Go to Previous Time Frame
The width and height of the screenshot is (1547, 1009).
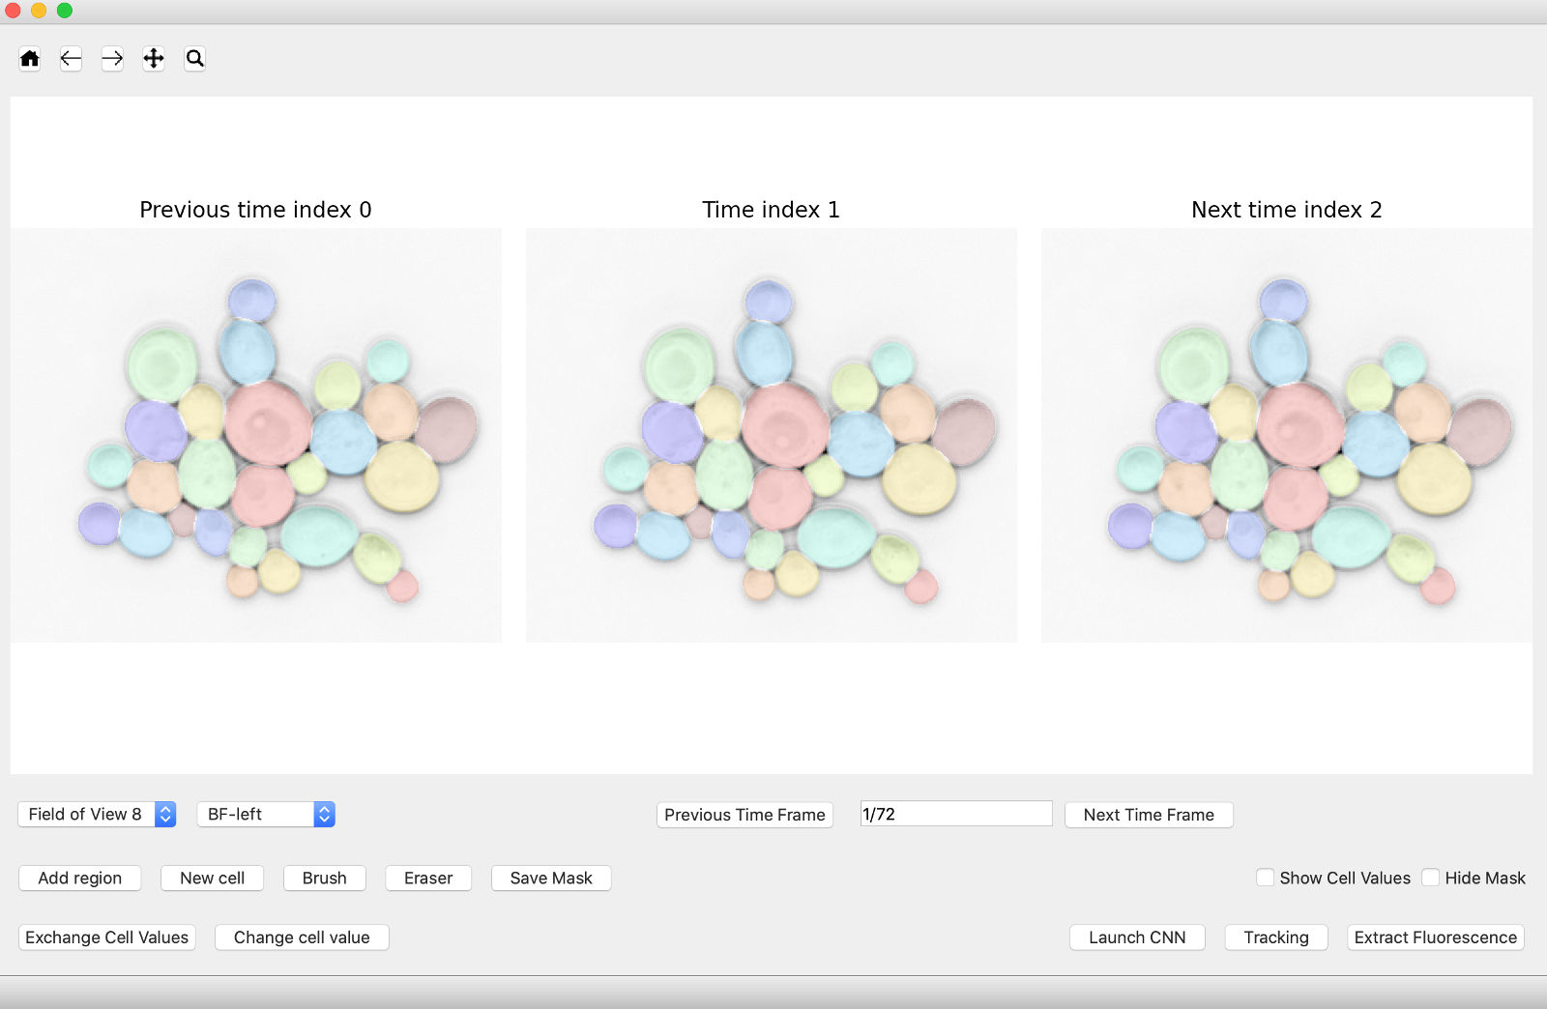tap(744, 815)
